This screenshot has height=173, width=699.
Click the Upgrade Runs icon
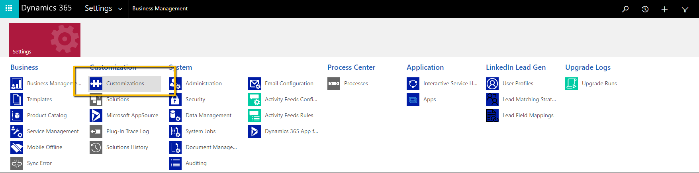[572, 84]
